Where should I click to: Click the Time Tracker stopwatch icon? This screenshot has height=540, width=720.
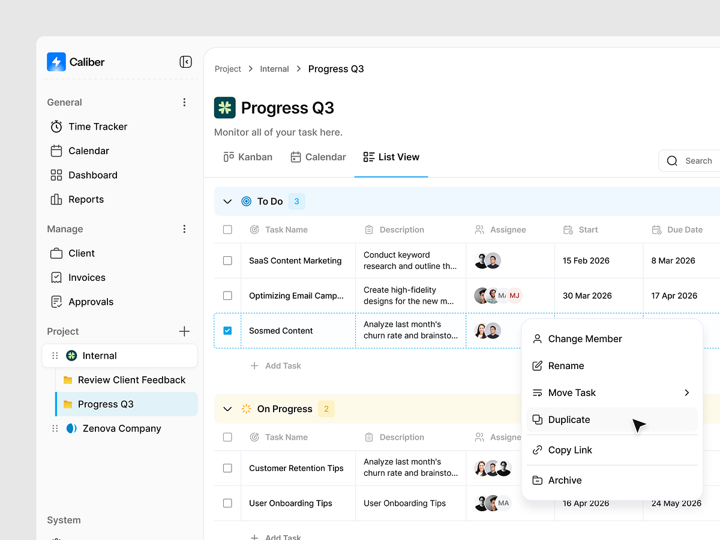tap(56, 127)
